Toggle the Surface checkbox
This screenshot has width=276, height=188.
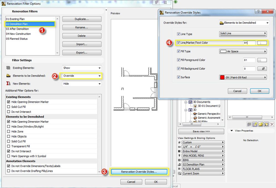pyautogui.click(x=178, y=77)
